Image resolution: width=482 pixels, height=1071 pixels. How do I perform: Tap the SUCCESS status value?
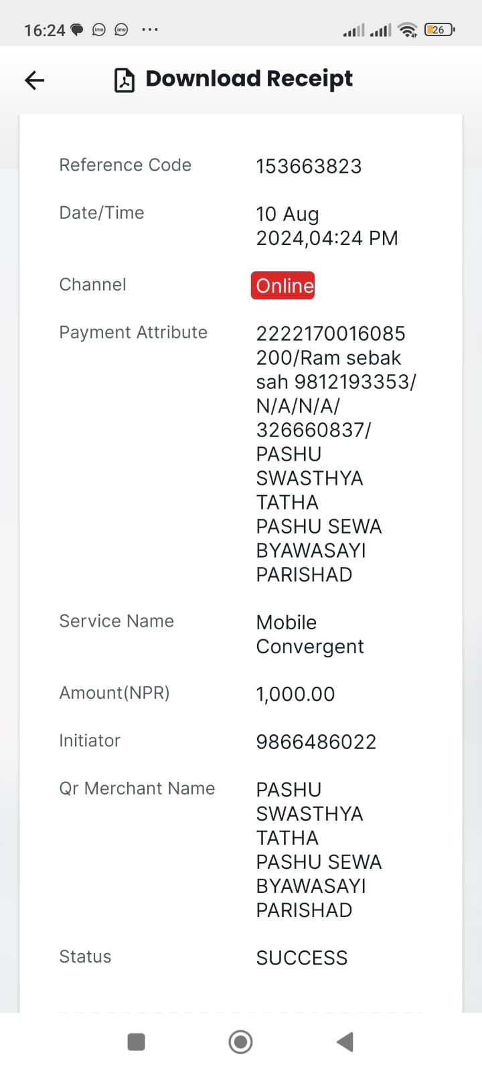coord(302,958)
